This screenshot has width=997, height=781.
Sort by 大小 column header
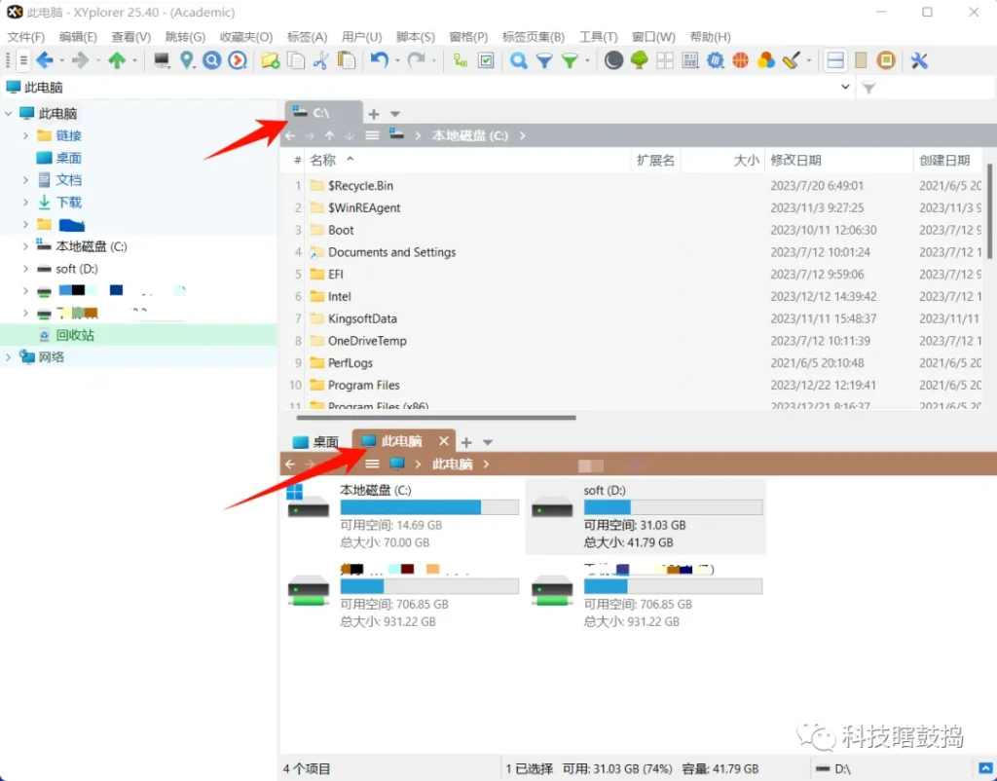pyautogui.click(x=721, y=161)
